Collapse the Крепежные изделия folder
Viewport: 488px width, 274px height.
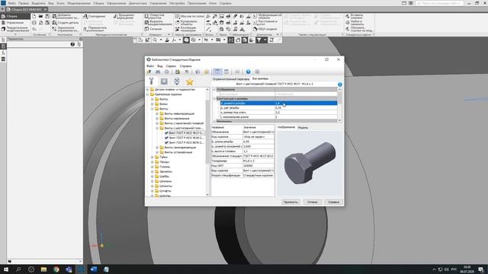[x=148, y=94]
